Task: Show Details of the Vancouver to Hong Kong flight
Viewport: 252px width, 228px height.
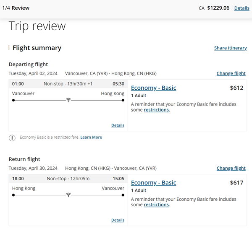Action: point(118,125)
